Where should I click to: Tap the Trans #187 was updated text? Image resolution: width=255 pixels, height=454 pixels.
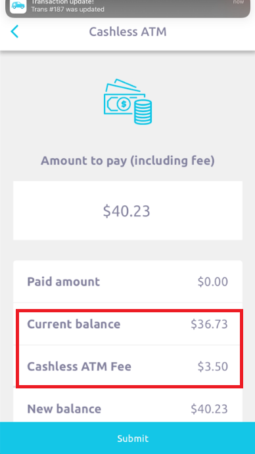point(68,9)
